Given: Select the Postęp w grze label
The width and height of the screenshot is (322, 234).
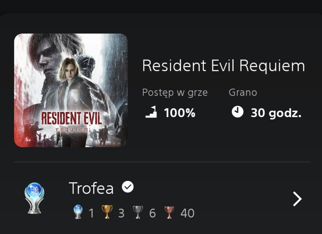Looking at the screenshot, I should tap(175, 93).
